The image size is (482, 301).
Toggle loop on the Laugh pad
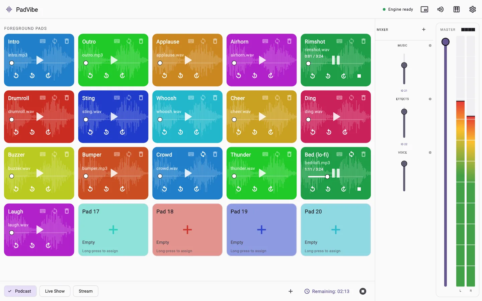click(55, 211)
